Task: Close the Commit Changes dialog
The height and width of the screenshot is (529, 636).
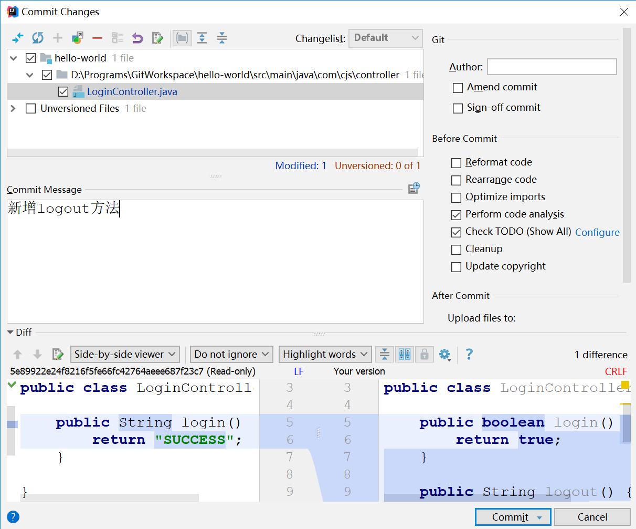Action: coord(624,12)
